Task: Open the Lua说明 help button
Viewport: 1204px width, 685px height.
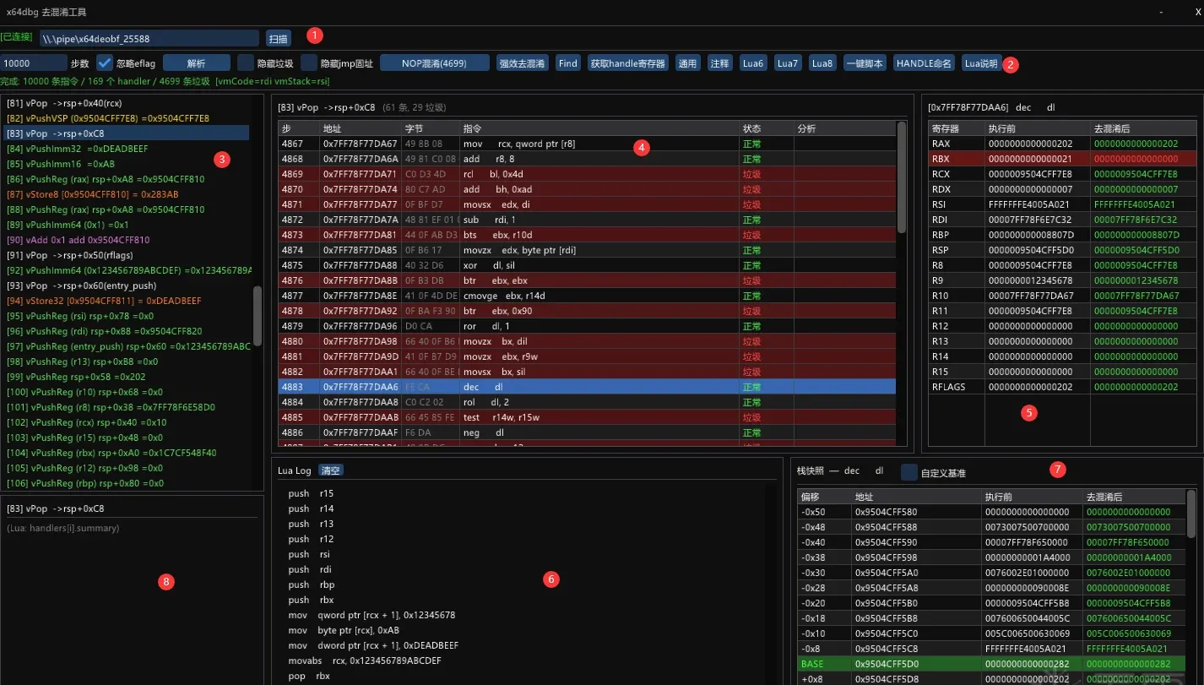Action: pos(981,63)
